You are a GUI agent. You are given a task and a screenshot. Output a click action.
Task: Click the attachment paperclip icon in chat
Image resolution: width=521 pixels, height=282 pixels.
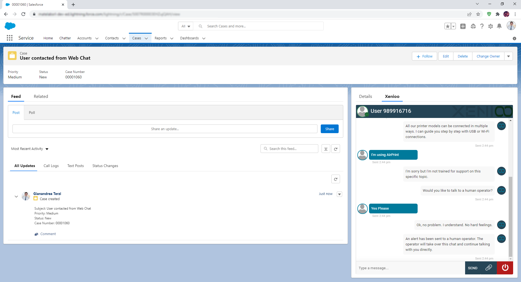[x=488, y=268]
